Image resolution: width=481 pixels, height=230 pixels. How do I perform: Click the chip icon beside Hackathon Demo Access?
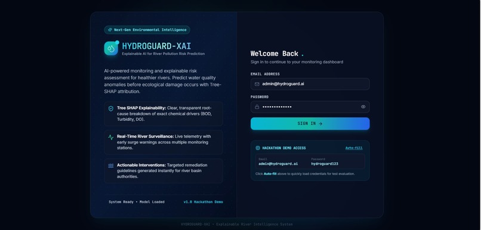point(258,148)
